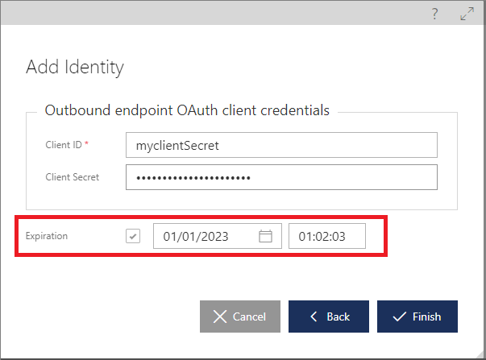Go Back to the previous step
Viewport: 486px width, 360px height.
click(329, 317)
